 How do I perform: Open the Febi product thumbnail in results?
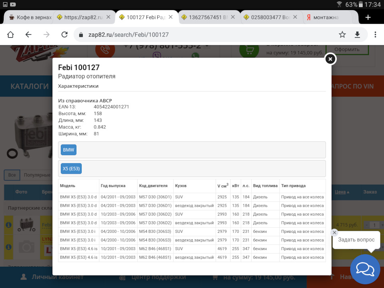[x=26, y=225]
